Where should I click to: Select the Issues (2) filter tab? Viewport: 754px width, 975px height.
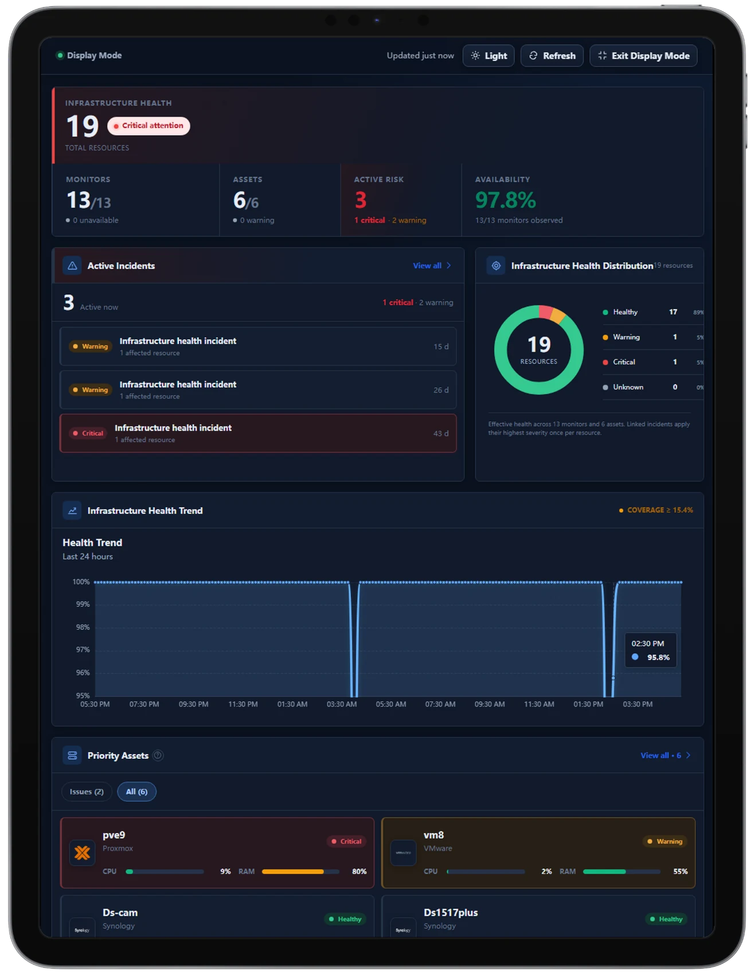tap(87, 791)
